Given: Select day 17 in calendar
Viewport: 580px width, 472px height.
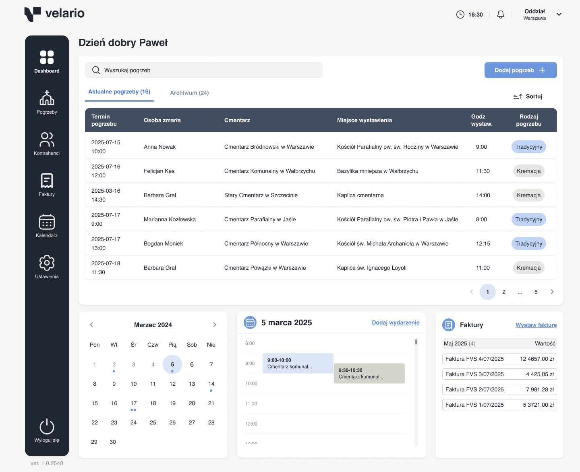Looking at the screenshot, I should [x=134, y=403].
